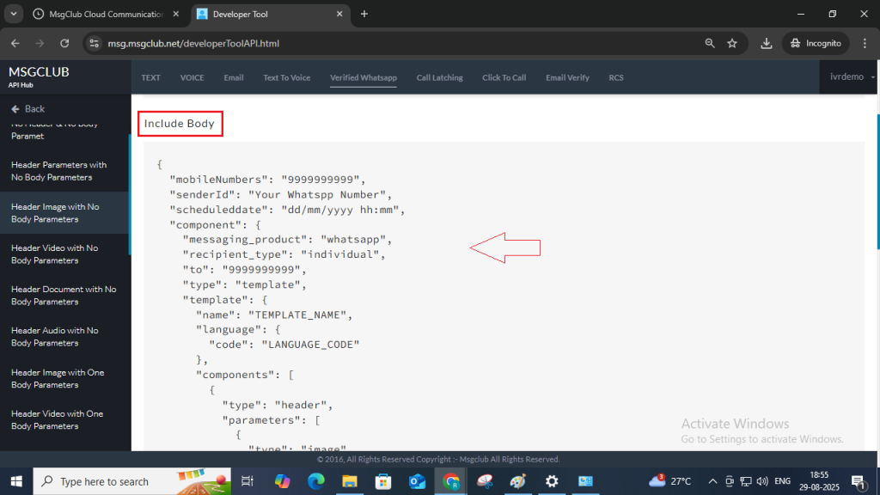Image resolution: width=880 pixels, height=495 pixels.
Task: Click the volume speaker tray icon
Action: (762, 481)
